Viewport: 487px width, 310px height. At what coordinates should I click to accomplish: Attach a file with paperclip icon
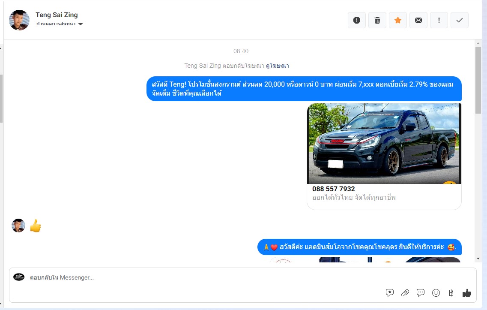pos(405,293)
